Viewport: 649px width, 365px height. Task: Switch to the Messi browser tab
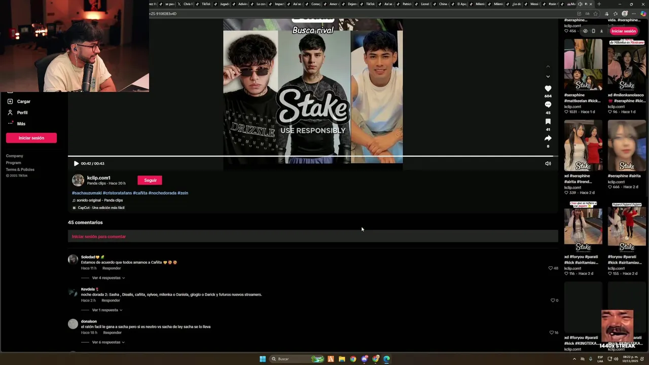click(x=532, y=4)
